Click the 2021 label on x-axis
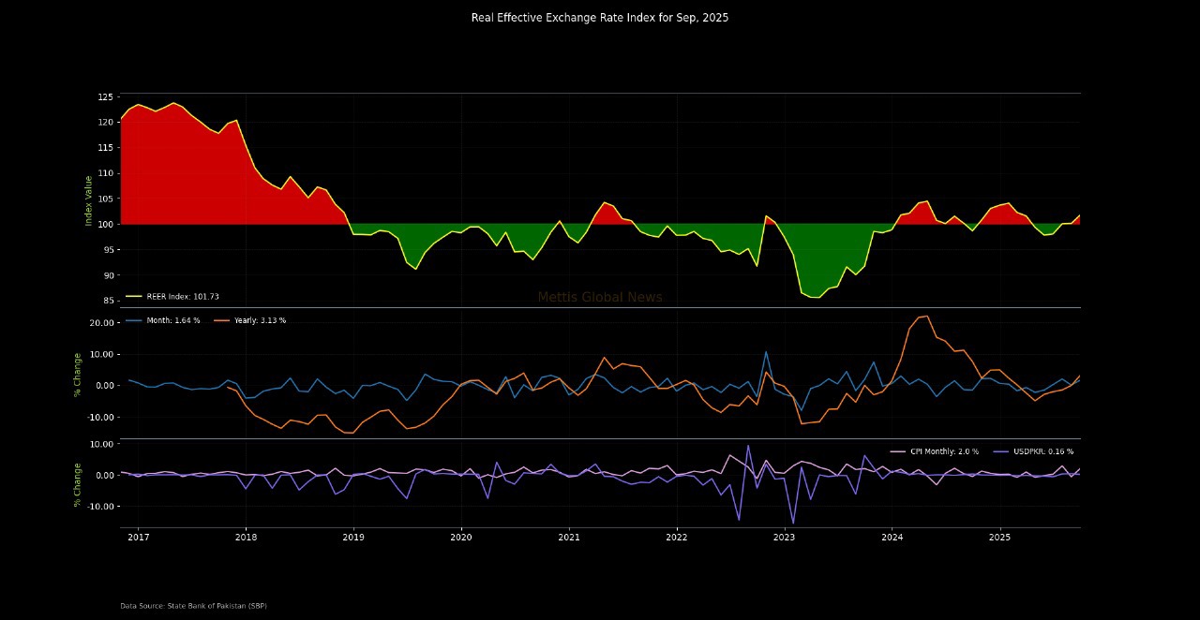The height and width of the screenshot is (620, 1200). (569, 538)
